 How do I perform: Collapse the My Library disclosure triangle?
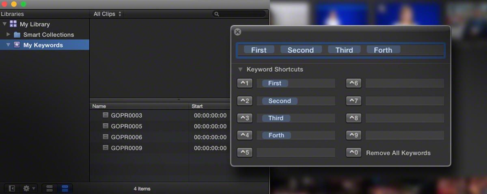4,24
